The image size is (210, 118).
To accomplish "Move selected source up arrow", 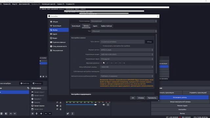I will (x=46, y=114).
